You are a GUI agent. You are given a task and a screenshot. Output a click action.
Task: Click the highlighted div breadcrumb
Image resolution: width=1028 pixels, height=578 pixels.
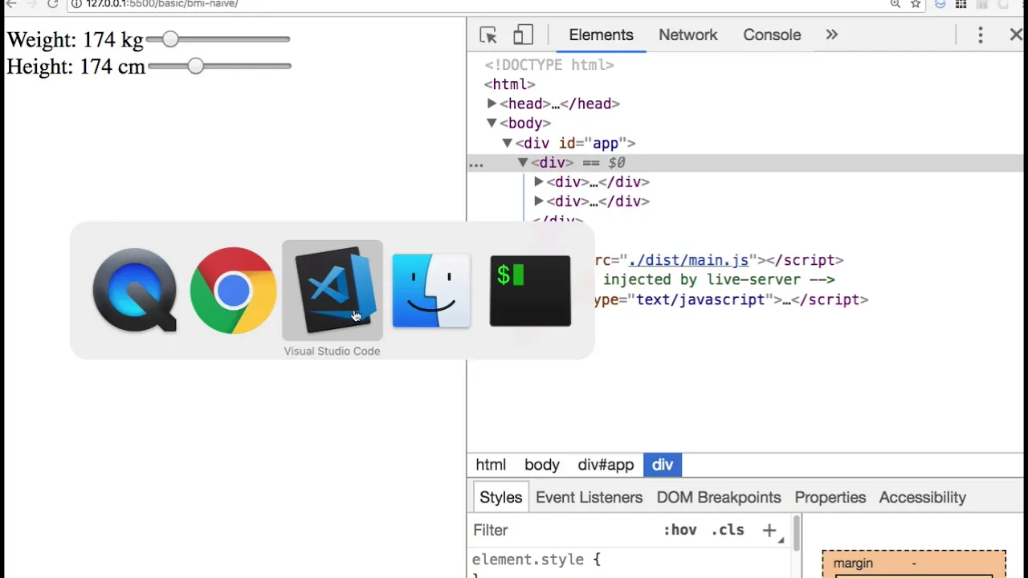[x=663, y=465]
